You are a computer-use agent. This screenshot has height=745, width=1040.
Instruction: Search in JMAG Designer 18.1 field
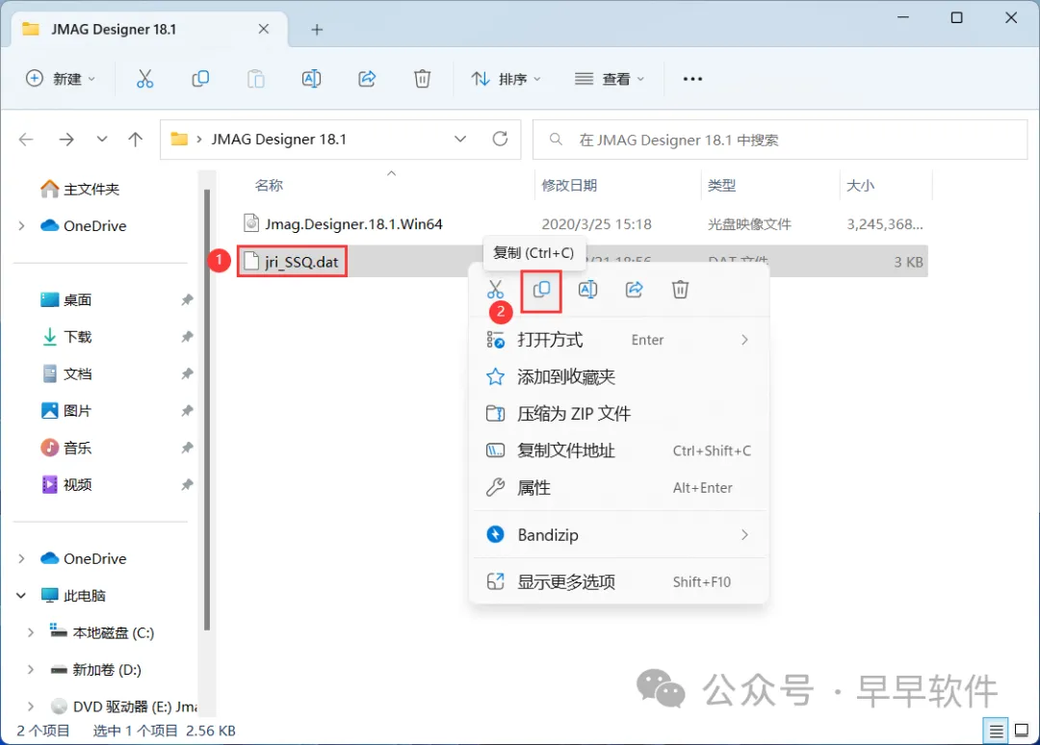tap(780, 140)
